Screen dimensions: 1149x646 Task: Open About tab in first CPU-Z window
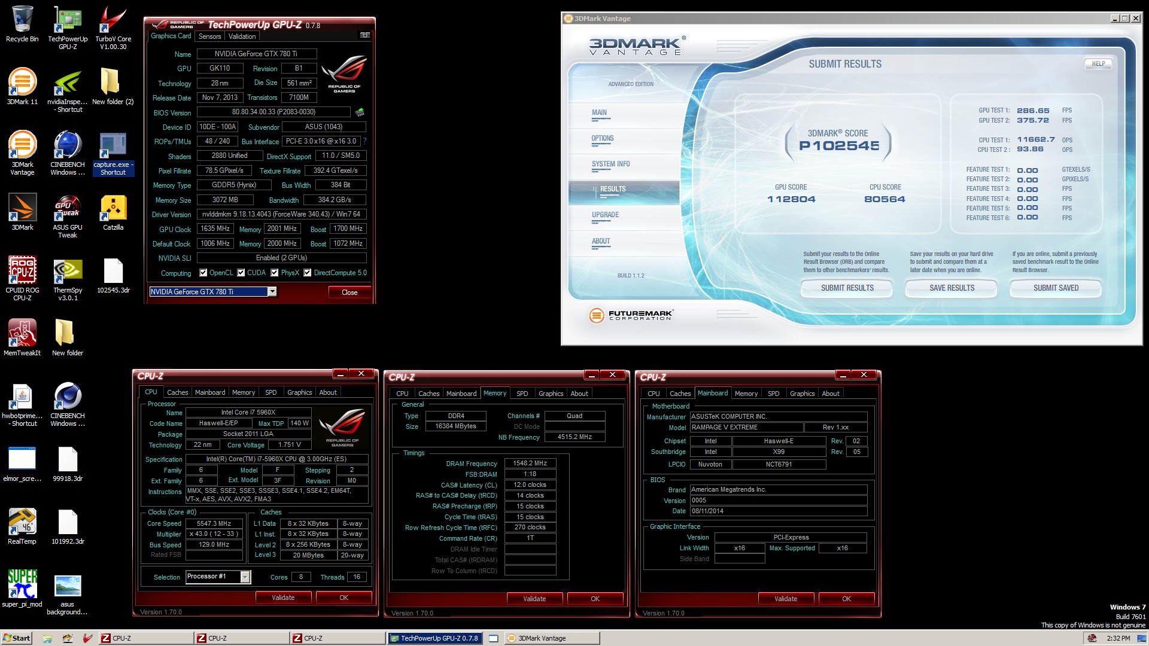[328, 392]
